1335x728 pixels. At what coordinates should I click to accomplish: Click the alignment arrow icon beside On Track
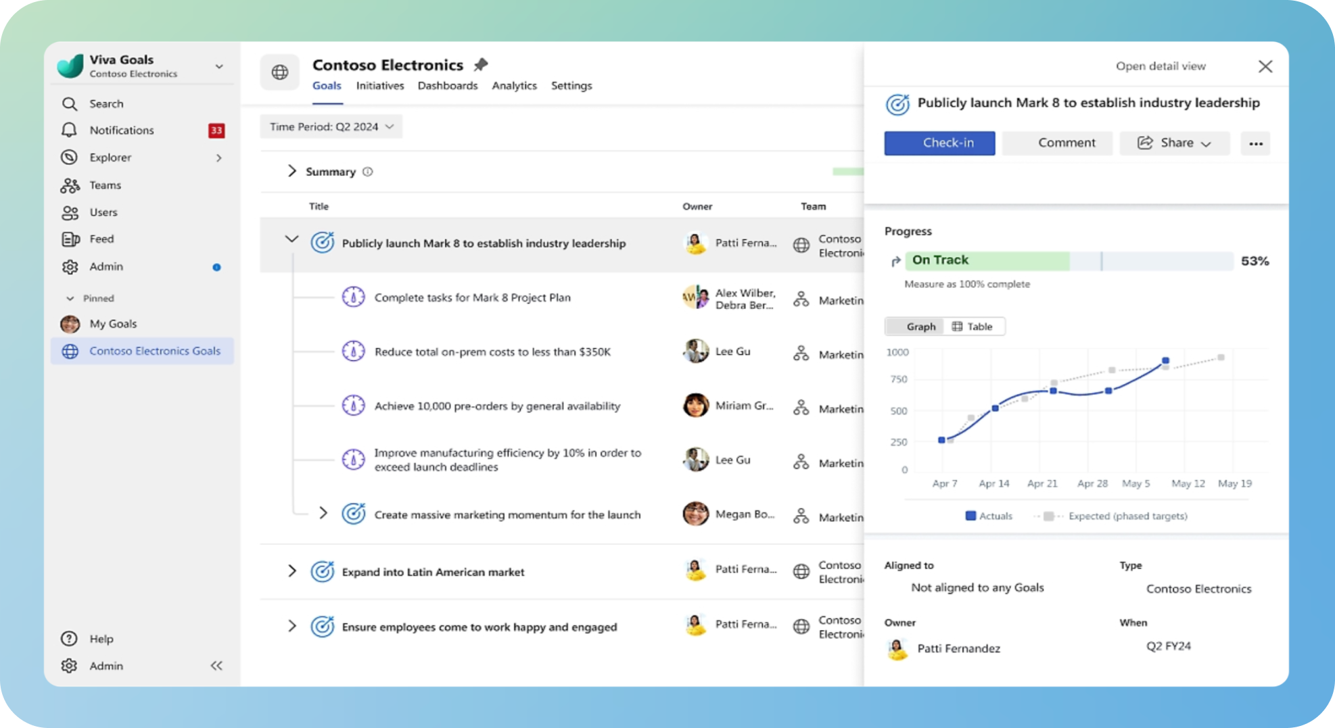click(895, 261)
